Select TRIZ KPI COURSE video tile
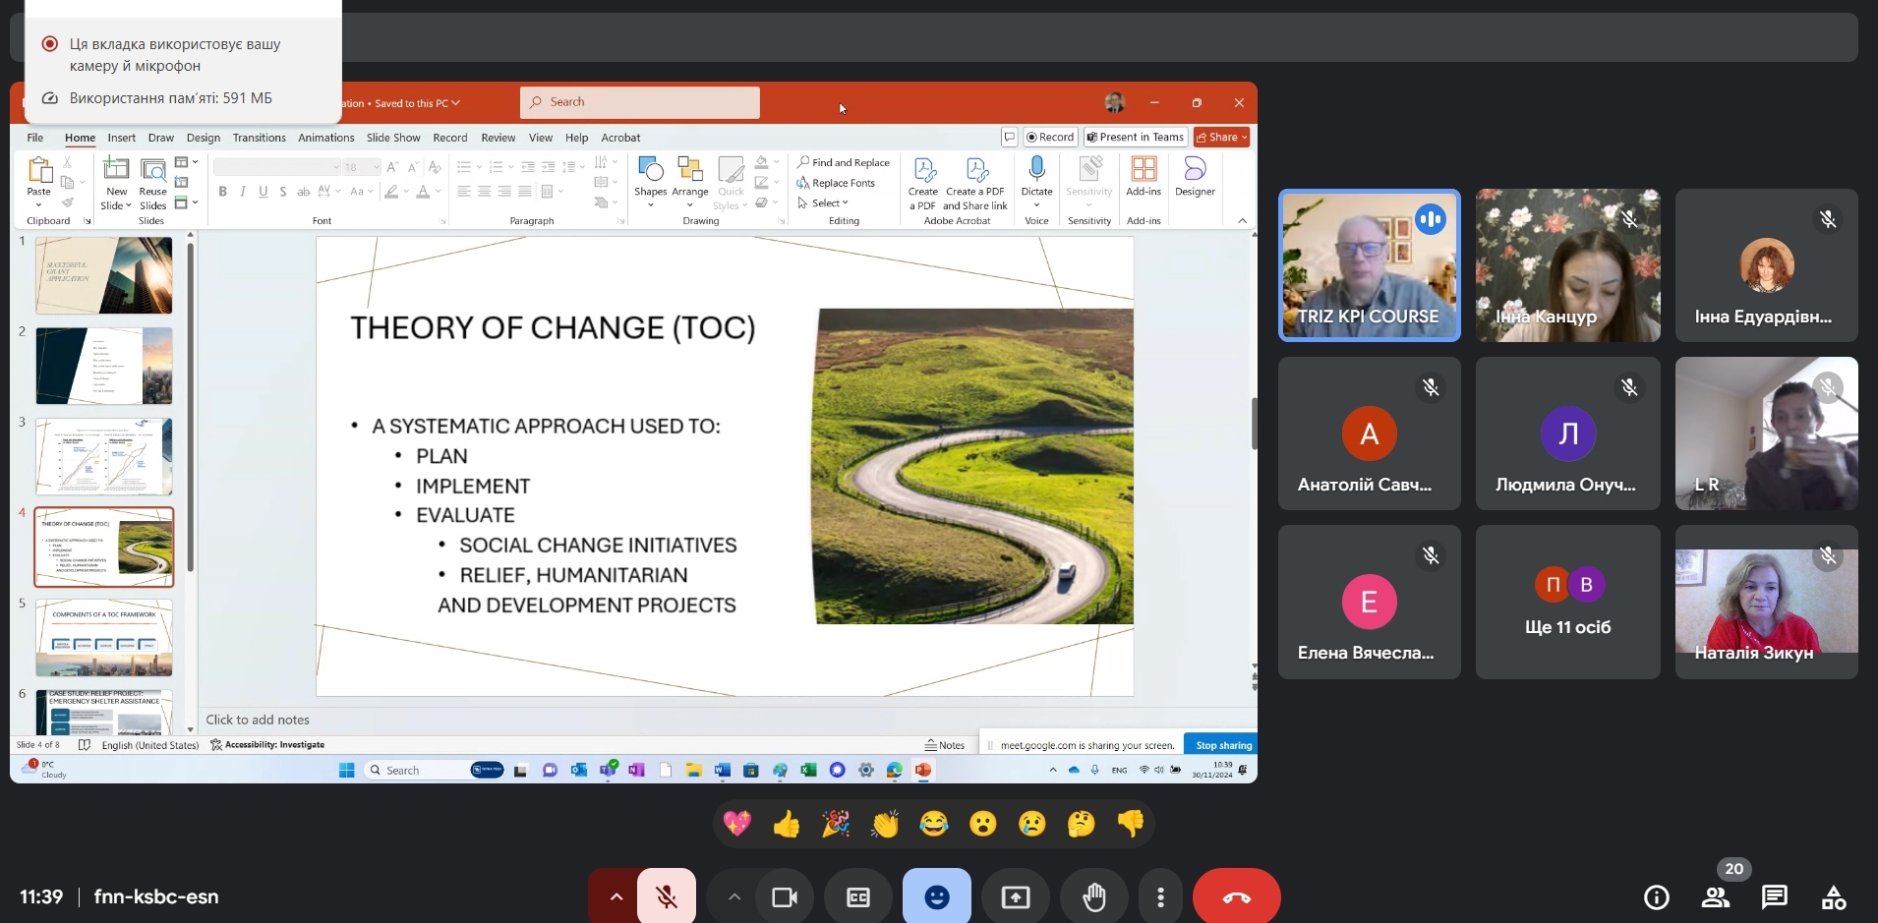Viewport: 1878px width, 923px height. click(1369, 265)
